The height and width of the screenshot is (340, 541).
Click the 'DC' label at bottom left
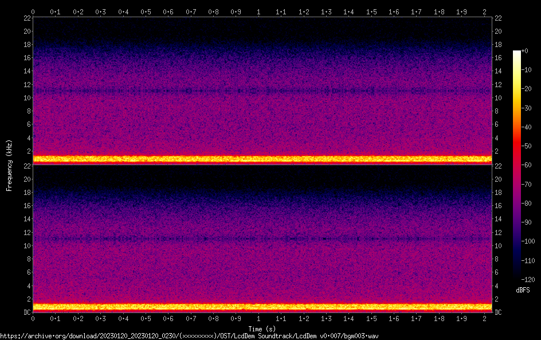pos(26,312)
